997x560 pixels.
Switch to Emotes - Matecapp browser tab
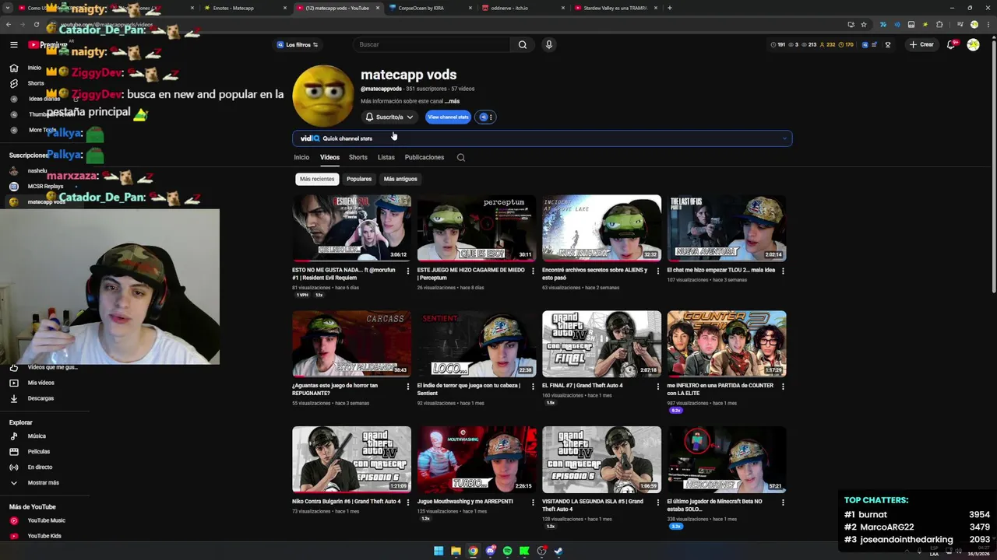241,8
